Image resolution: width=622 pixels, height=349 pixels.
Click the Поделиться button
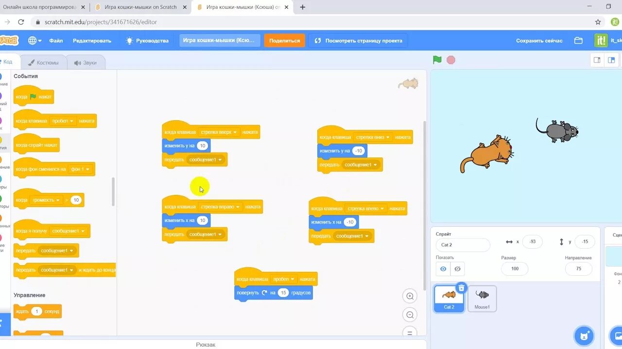tap(285, 41)
